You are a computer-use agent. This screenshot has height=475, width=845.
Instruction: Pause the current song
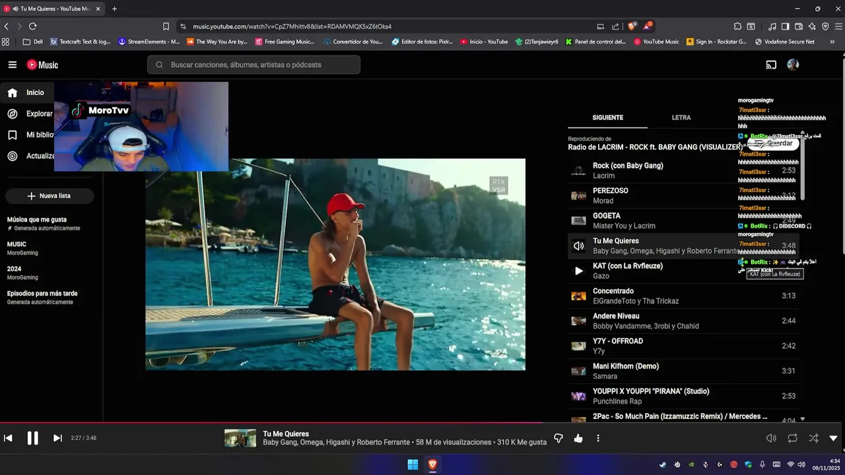(32, 438)
